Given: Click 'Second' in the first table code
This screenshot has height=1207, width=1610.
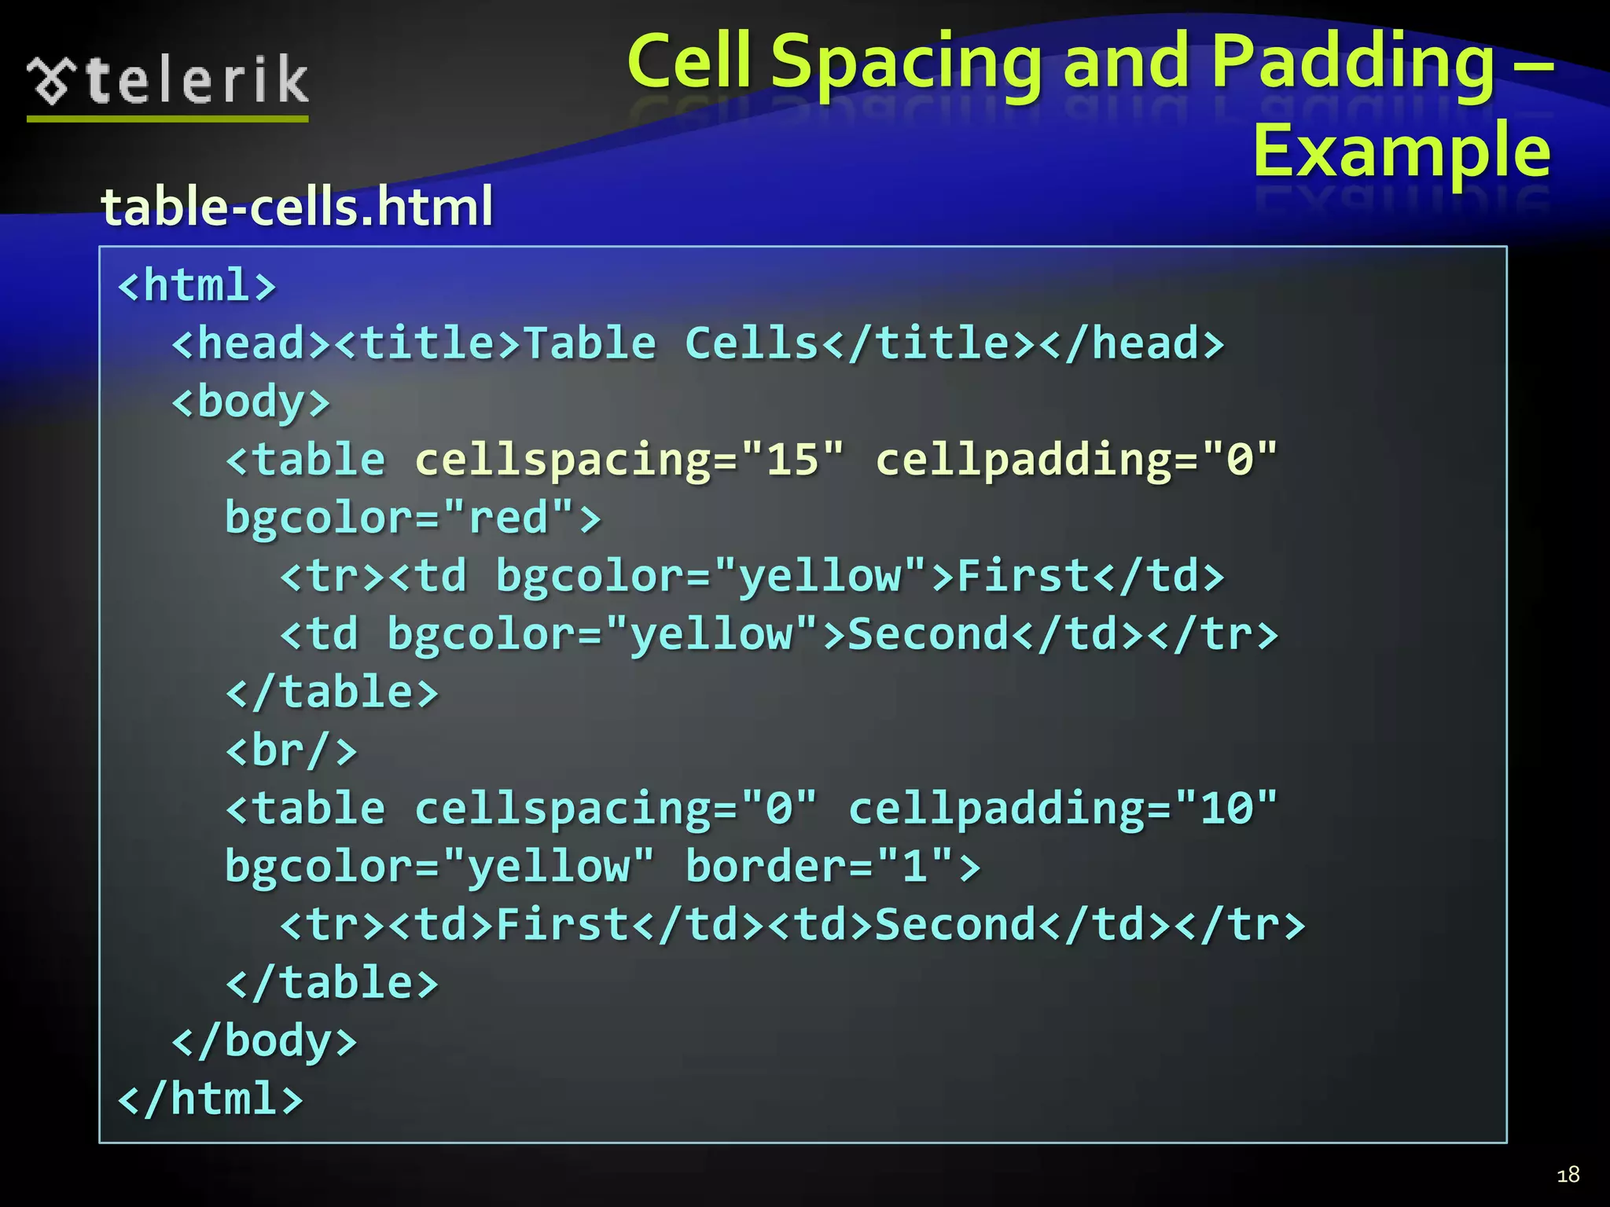Looking at the screenshot, I should tap(928, 634).
